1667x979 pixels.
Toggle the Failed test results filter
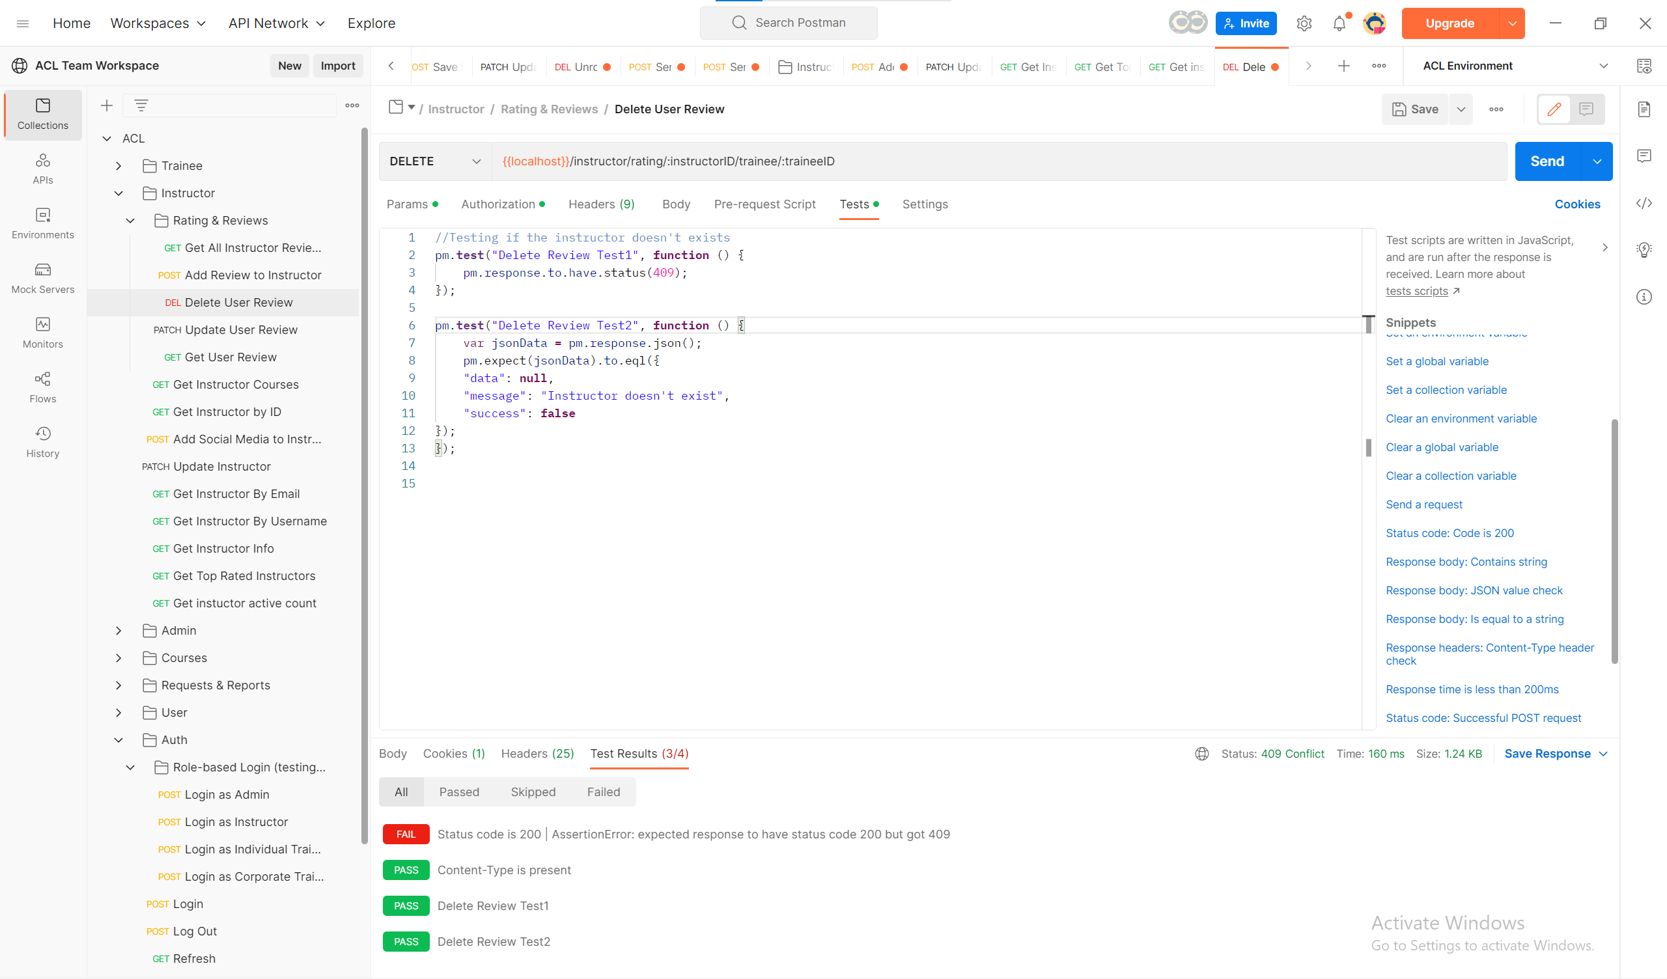604,792
